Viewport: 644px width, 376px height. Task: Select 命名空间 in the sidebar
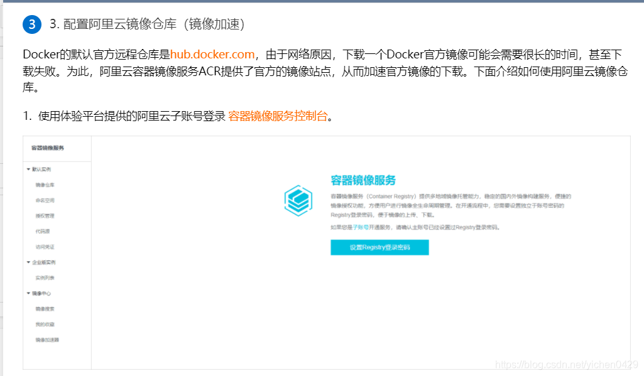[45, 201]
